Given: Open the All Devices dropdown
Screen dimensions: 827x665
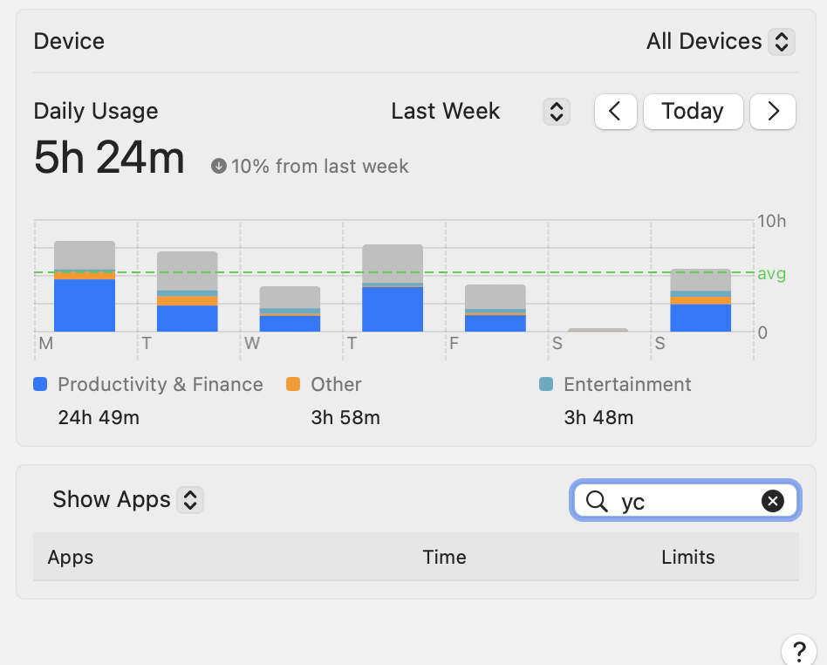Looking at the screenshot, I should (x=720, y=41).
